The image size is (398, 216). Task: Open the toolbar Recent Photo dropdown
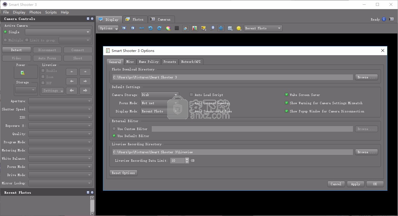pyautogui.click(x=263, y=28)
